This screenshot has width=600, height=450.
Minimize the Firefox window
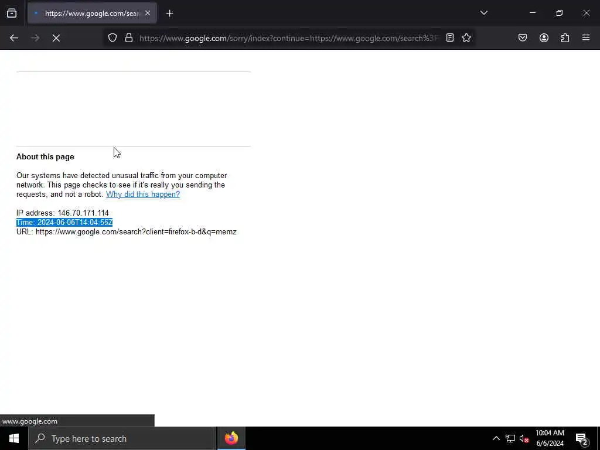532,13
